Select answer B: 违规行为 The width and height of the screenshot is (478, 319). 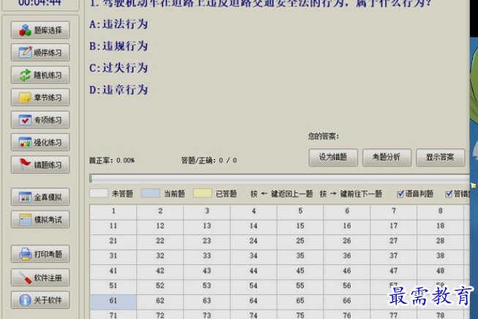tap(119, 46)
